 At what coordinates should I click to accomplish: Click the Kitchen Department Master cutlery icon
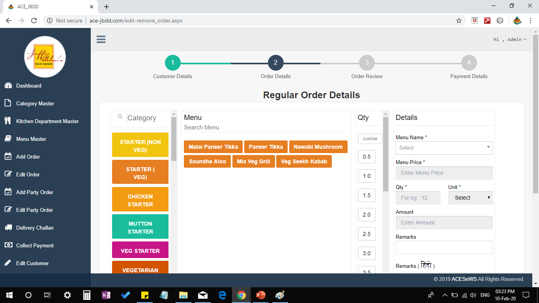pyautogui.click(x=7, y=121)
